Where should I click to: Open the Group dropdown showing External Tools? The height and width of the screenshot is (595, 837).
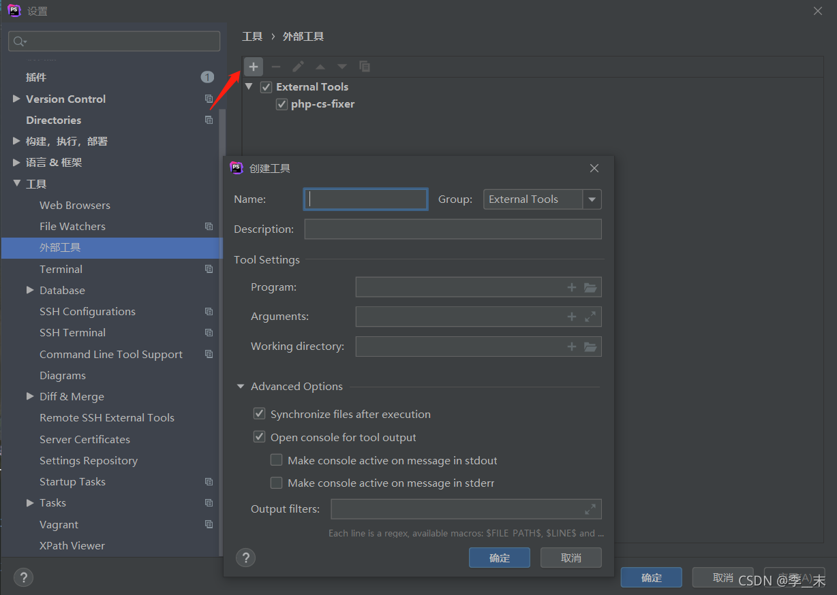592,199
